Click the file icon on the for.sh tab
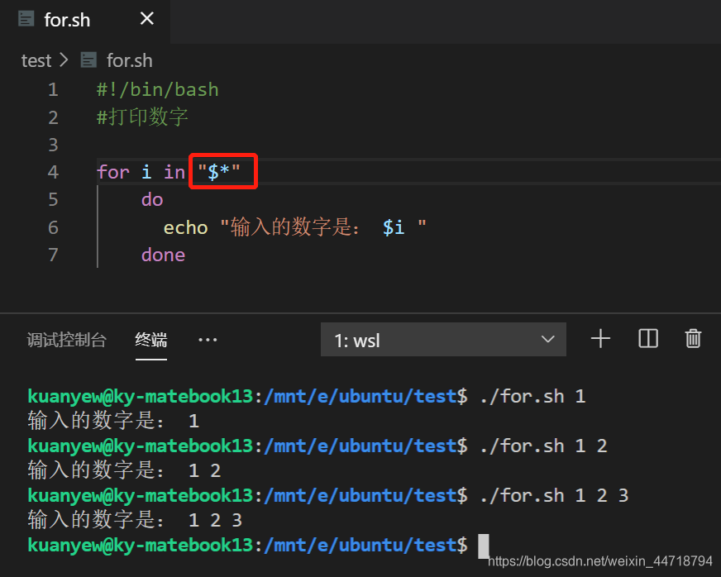The height and width of the screenshot is (577, 721). point(25,19)
